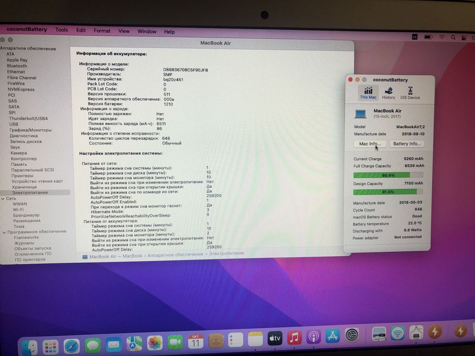Open the Window menu

(x=147, y=32)
